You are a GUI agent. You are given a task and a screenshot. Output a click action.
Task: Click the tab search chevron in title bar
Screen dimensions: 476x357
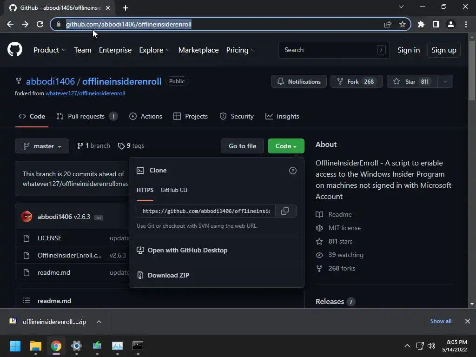pos(401,7)
